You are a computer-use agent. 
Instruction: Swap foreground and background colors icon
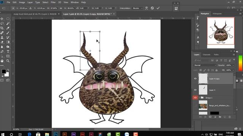[8, 70]
